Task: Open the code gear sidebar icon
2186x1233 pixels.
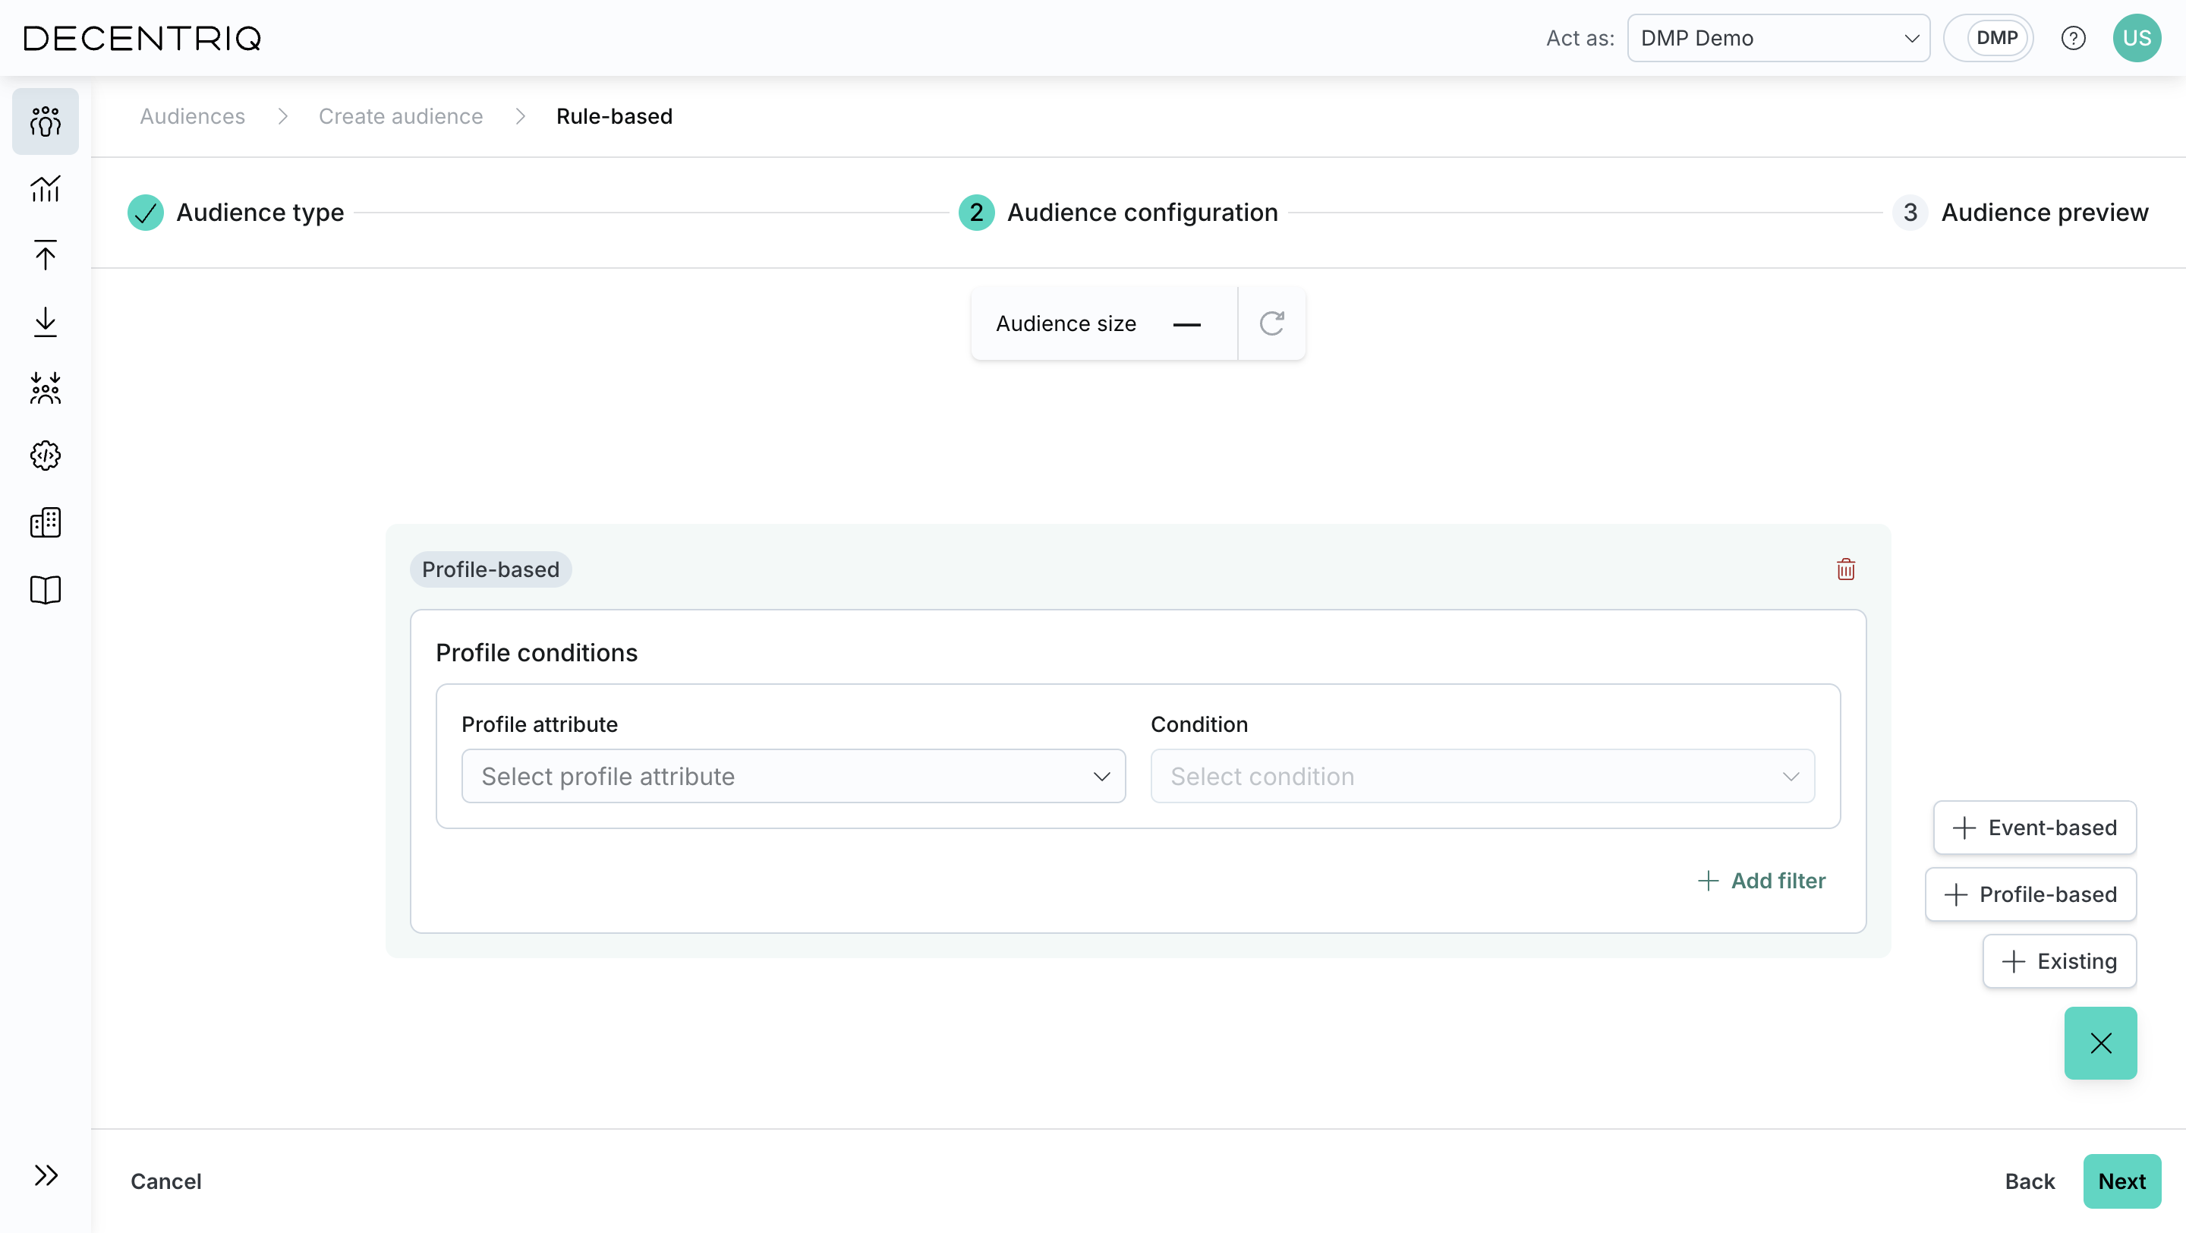Action: [45, 456]
